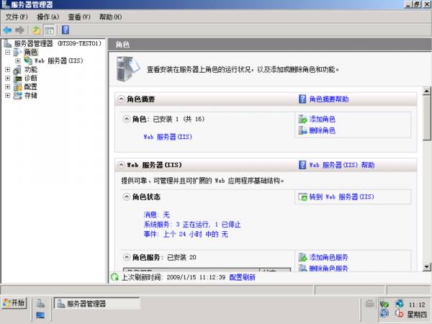Click the Server Manager quick launch icon
Viewport: 432px width, 324px height.
click(x=40, y=303)
